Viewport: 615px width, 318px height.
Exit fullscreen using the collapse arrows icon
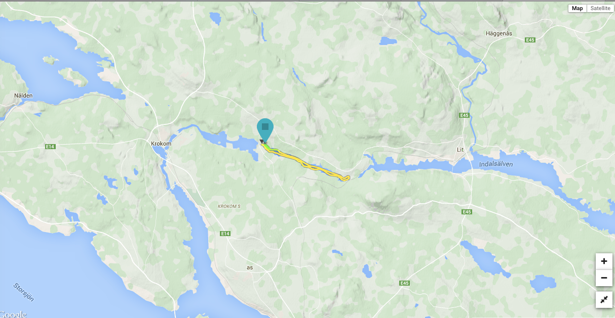click(x=604, y=300)
